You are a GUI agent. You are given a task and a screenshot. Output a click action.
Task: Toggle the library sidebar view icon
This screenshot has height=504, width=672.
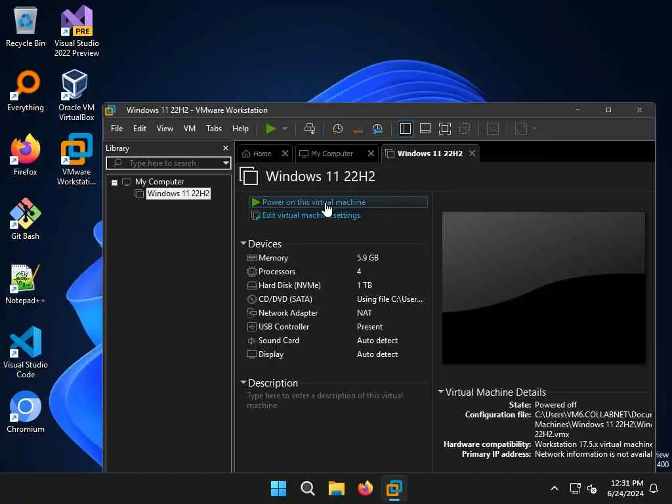click(406, 129)
